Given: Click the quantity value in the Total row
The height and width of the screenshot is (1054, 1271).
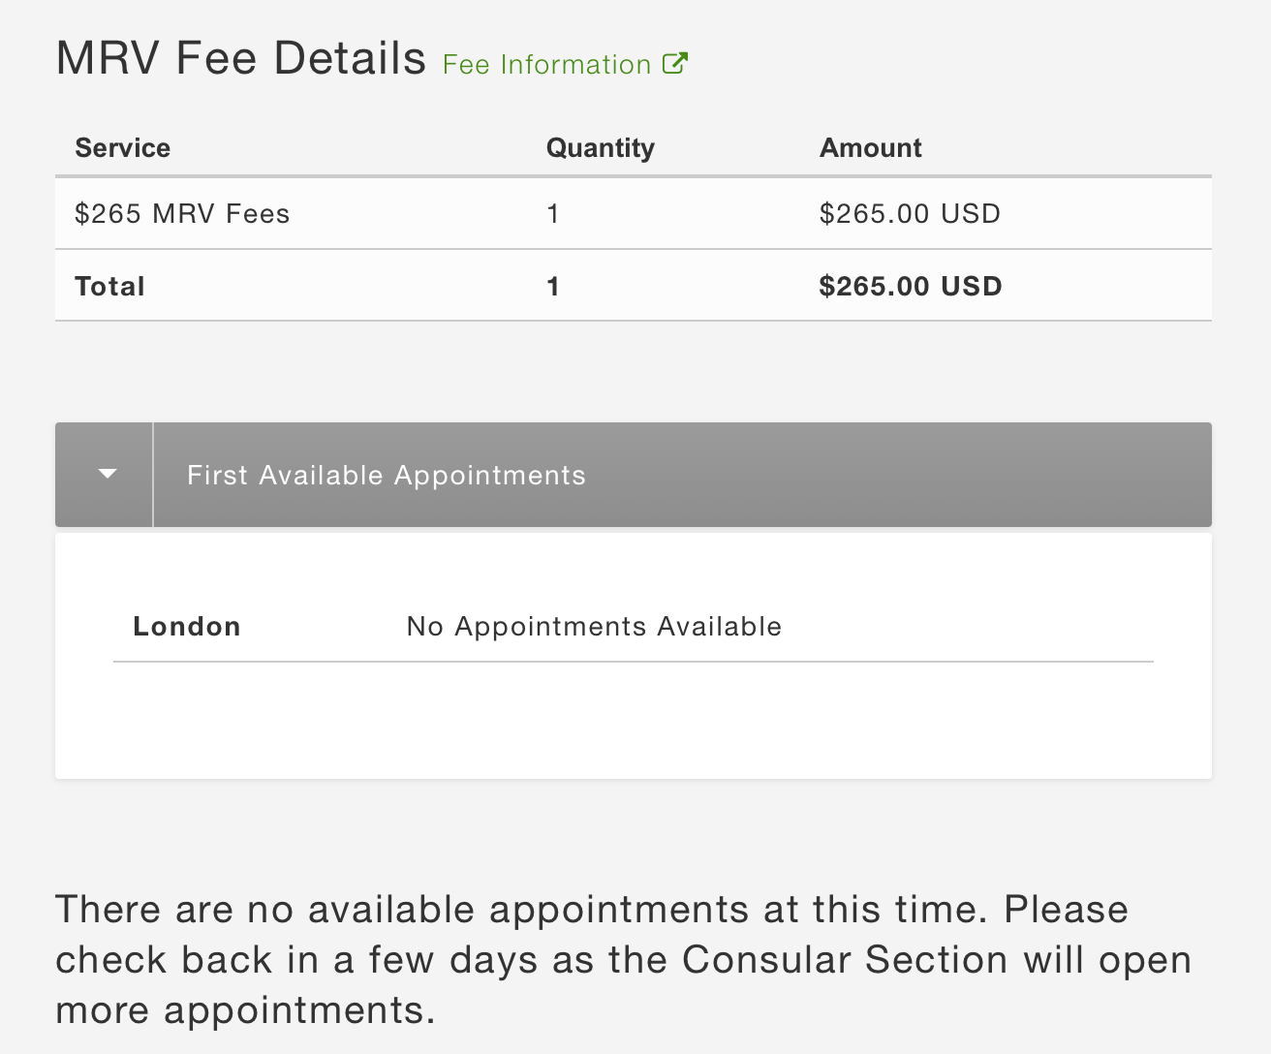Looking at the screenshot, I should coord(553,286).
